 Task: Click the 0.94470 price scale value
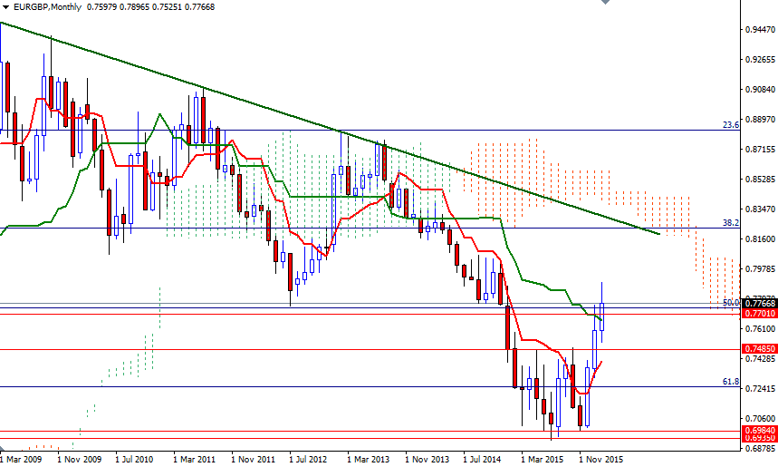(x=761, y=30)
